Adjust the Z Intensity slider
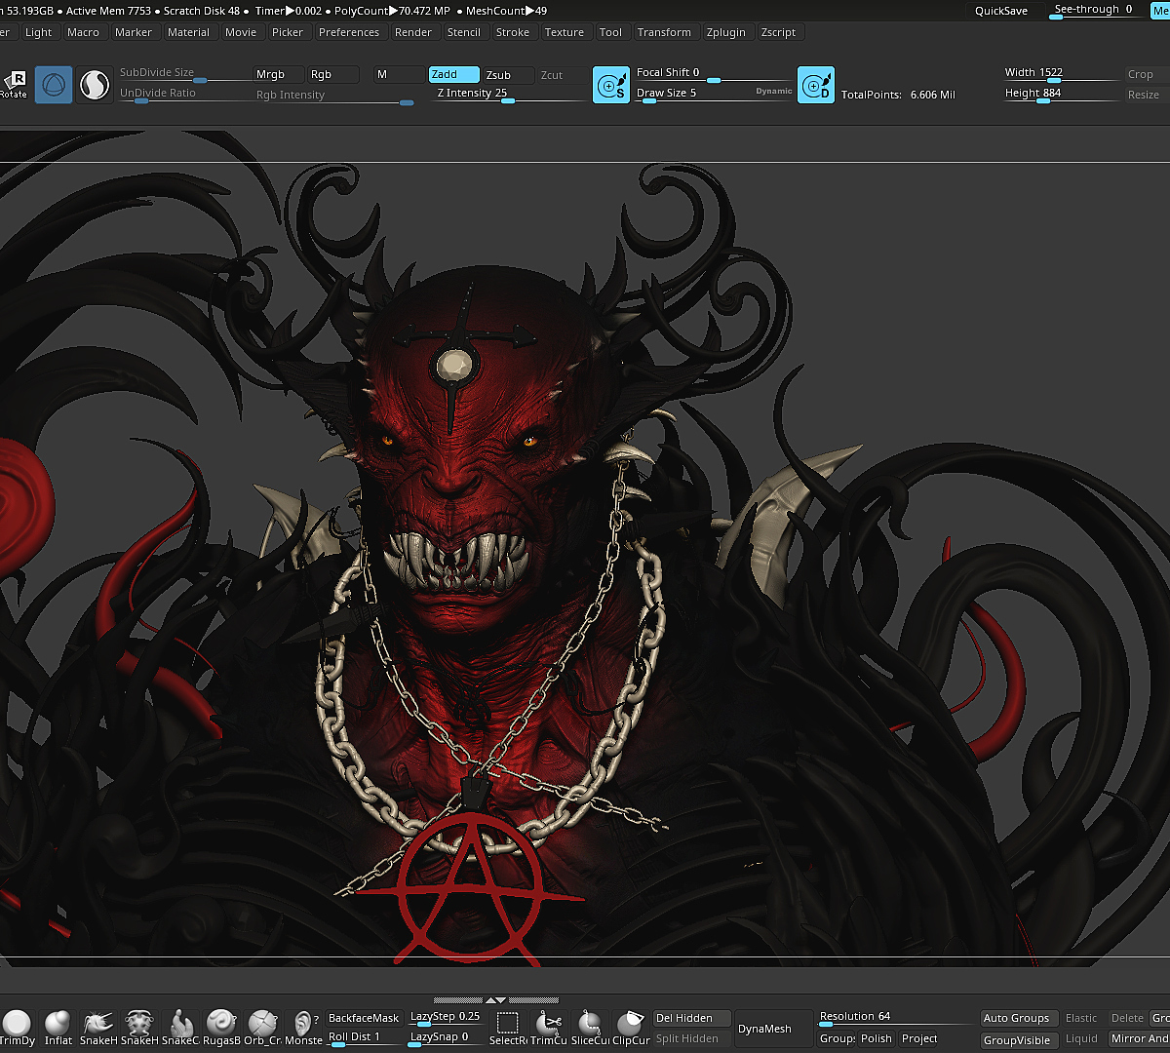 pyautogui.click(x=507, y=95)
